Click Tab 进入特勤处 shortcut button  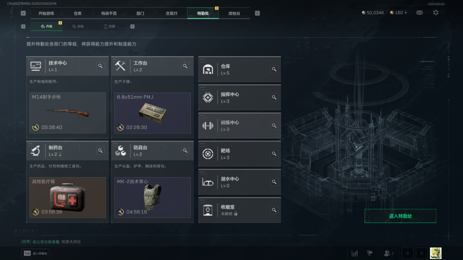[x=36, y=253]
